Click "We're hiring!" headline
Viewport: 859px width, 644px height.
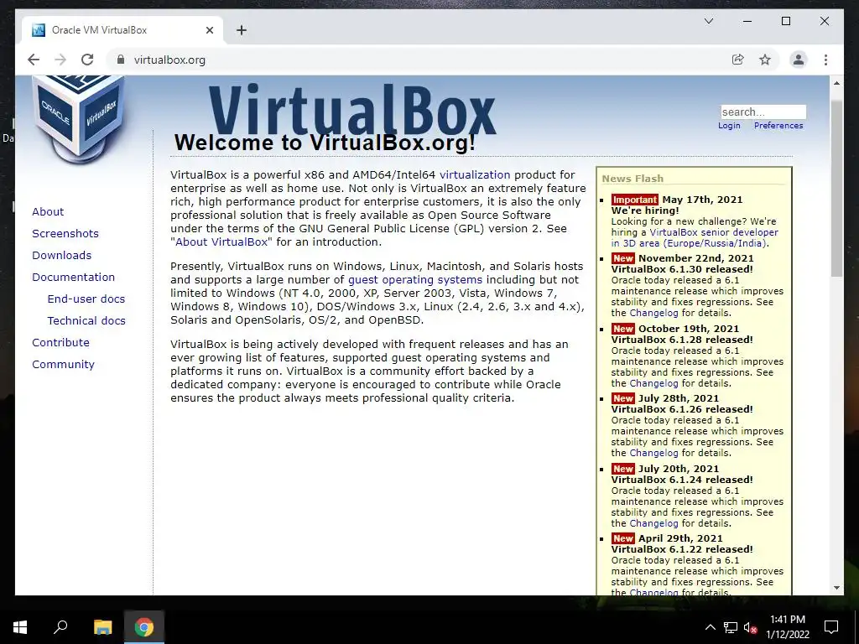[645, 210]
